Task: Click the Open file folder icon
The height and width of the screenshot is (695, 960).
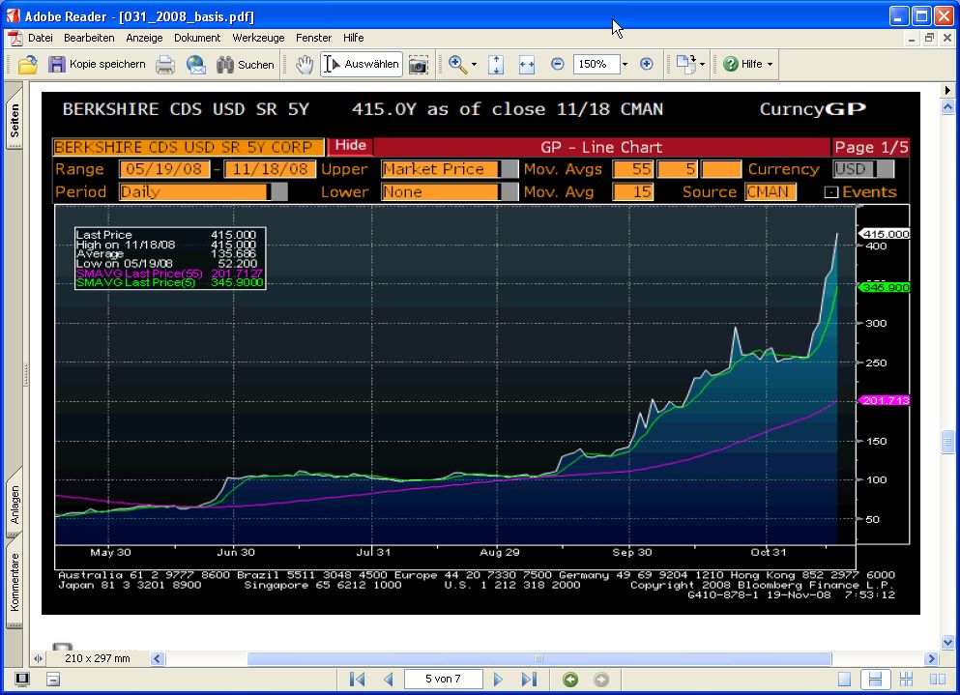Action: tap(28, 65)
